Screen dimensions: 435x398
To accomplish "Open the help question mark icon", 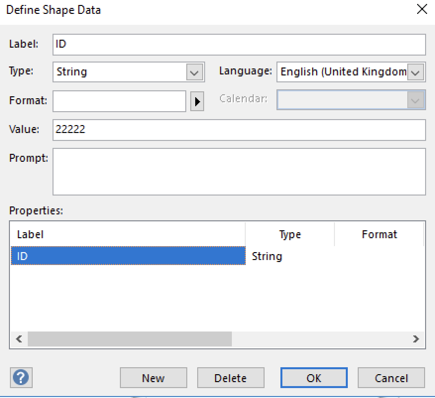I will [21, 378].
